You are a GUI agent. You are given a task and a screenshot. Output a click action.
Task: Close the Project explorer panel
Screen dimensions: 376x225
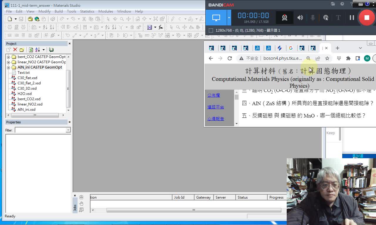pos(70,43)
